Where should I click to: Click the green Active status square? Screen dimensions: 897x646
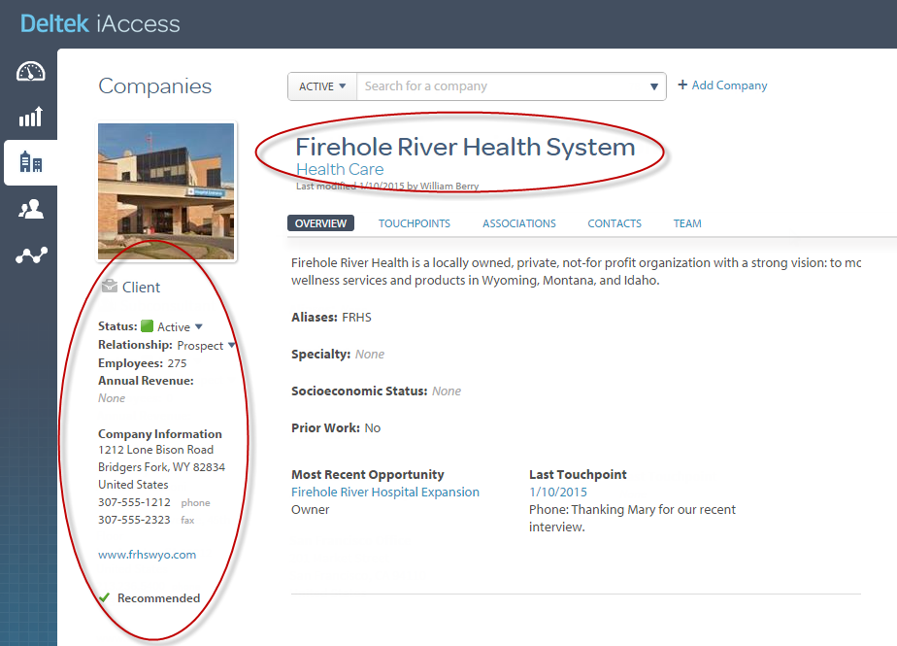tap(148, 326)
